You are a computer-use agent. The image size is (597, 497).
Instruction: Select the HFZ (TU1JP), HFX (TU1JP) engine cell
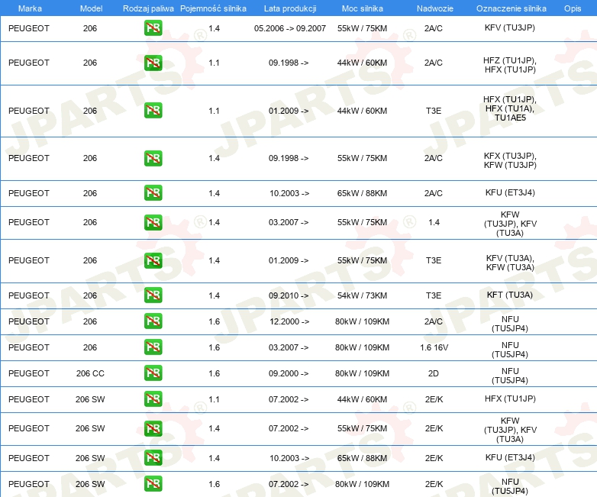point(510,65)
